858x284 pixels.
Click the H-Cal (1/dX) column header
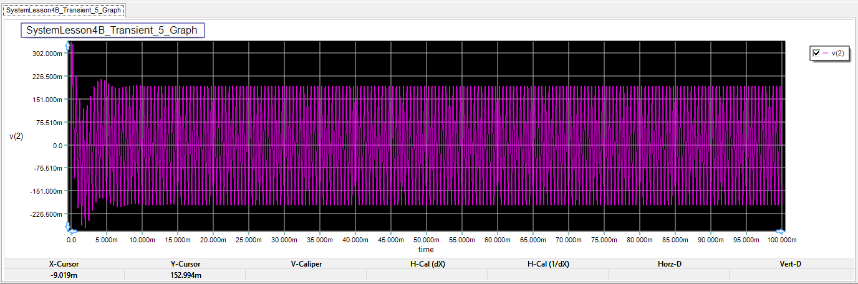click(548, 264)
